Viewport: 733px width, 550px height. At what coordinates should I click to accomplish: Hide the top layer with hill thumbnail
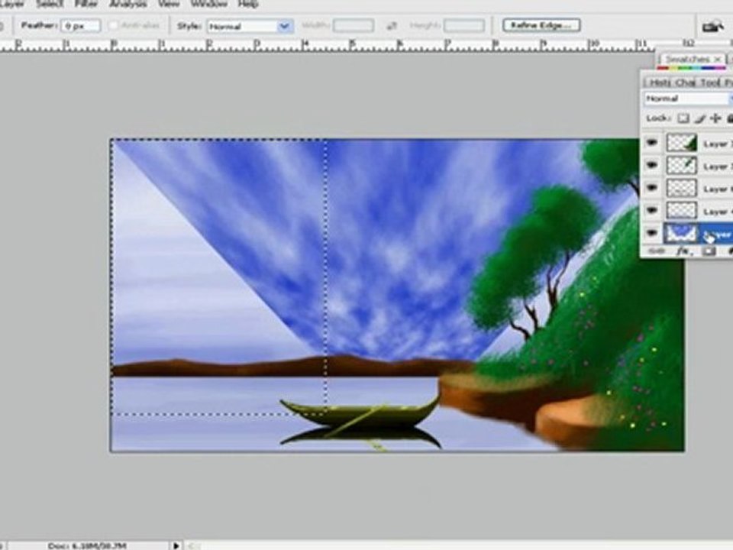click(651, 142)
